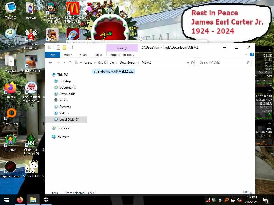Launch The Legend of Zilda shortcut

click(52, 12)
